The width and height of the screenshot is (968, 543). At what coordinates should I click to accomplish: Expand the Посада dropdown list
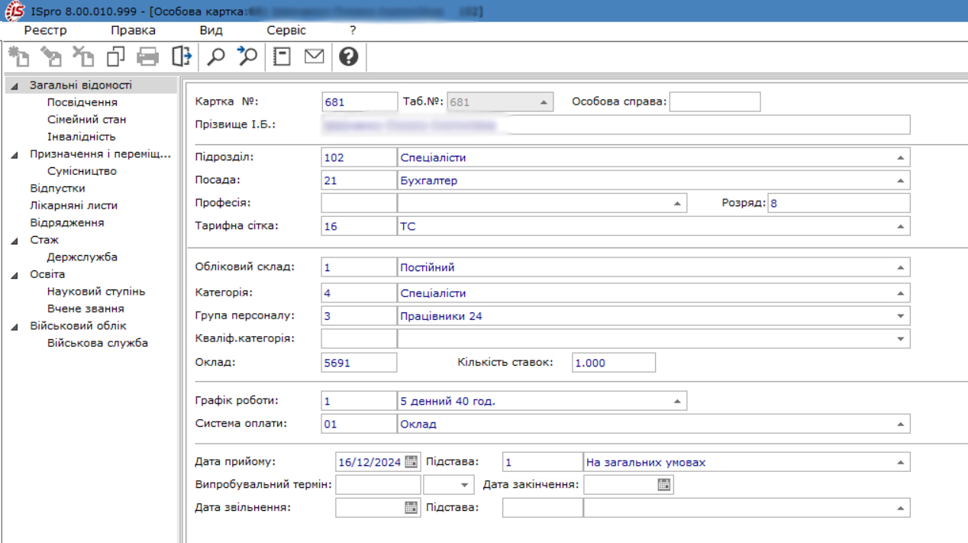coord(901,181)
